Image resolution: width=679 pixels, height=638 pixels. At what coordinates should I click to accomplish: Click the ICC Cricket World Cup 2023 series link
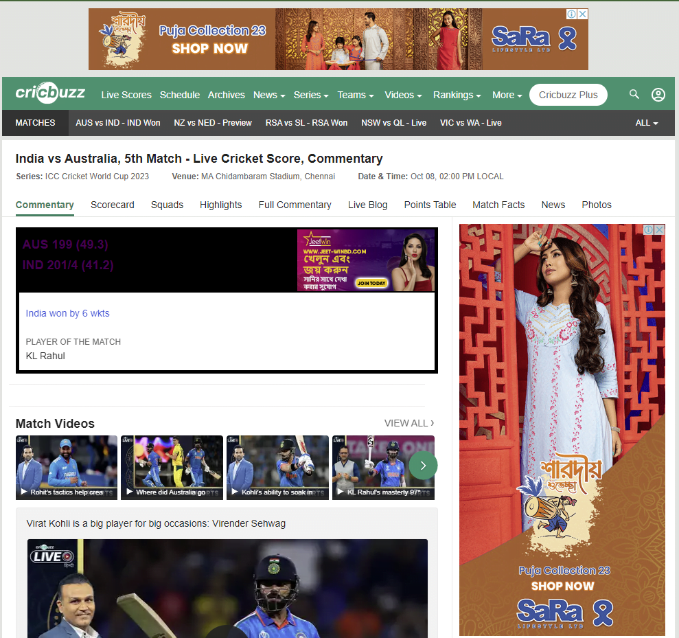(97, 176)
